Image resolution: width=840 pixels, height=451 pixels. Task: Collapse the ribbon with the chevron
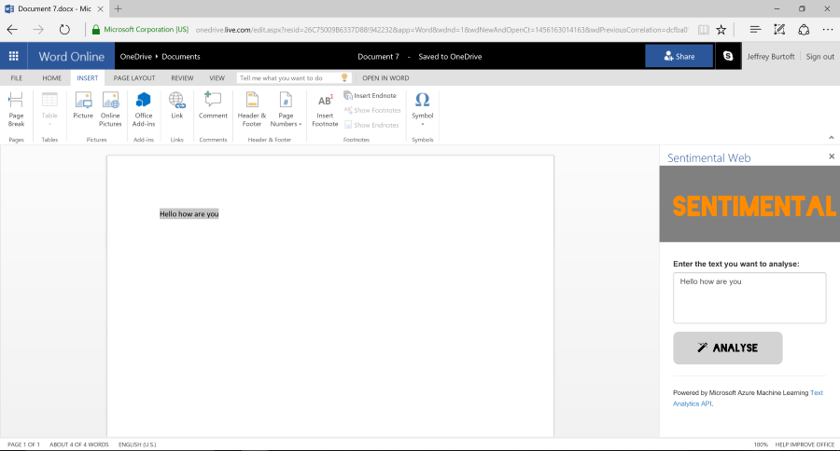[832, 138]
